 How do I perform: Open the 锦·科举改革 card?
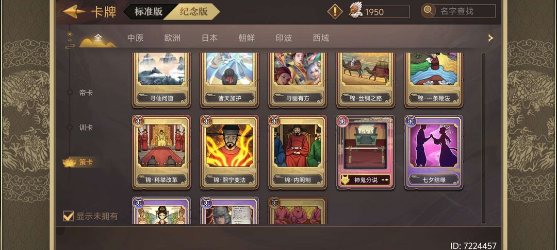click(161, 152)
